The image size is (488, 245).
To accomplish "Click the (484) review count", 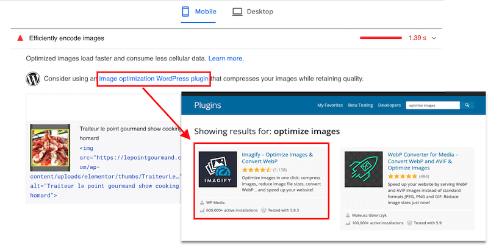I will pyautogui.click(x=424, y=177).
